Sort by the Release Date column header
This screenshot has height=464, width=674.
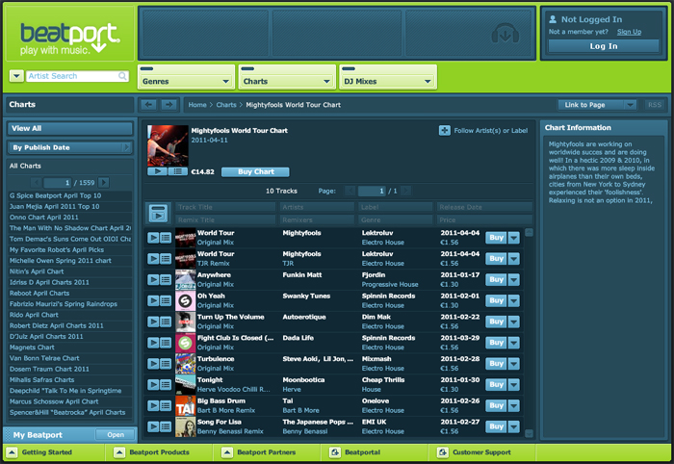(485, 207)
